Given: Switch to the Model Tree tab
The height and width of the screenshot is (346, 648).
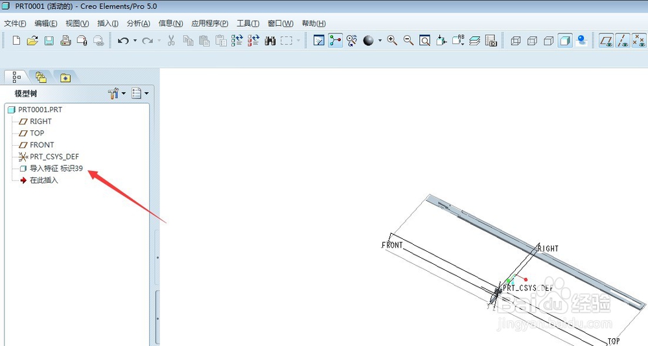Looking at the screenshot, I should 17,77.
